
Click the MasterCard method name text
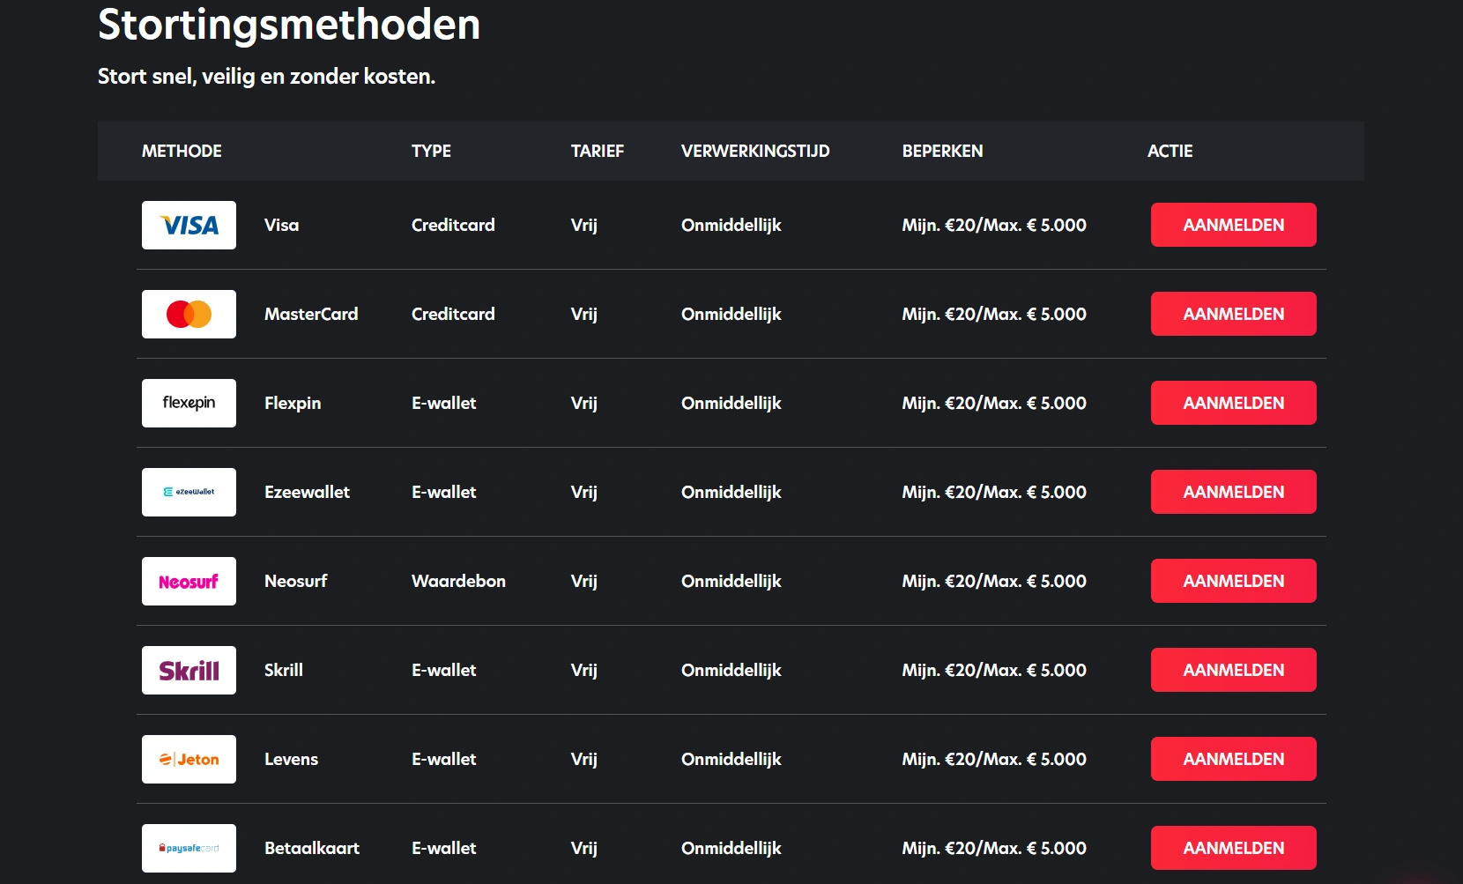coord(311,315)
